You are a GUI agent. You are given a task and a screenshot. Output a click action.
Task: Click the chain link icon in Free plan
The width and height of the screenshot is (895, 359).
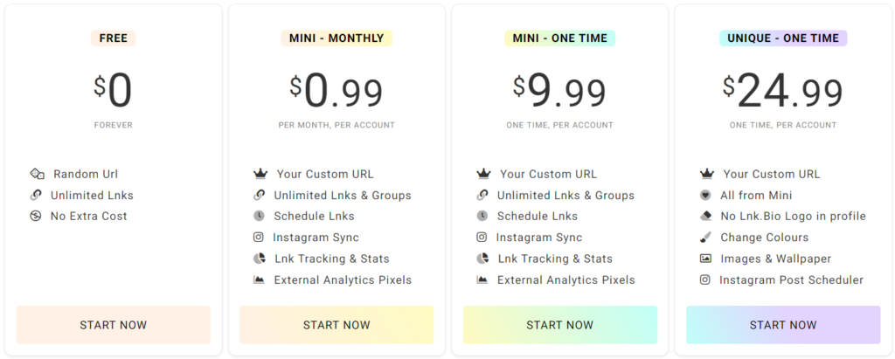coord(35,195)
